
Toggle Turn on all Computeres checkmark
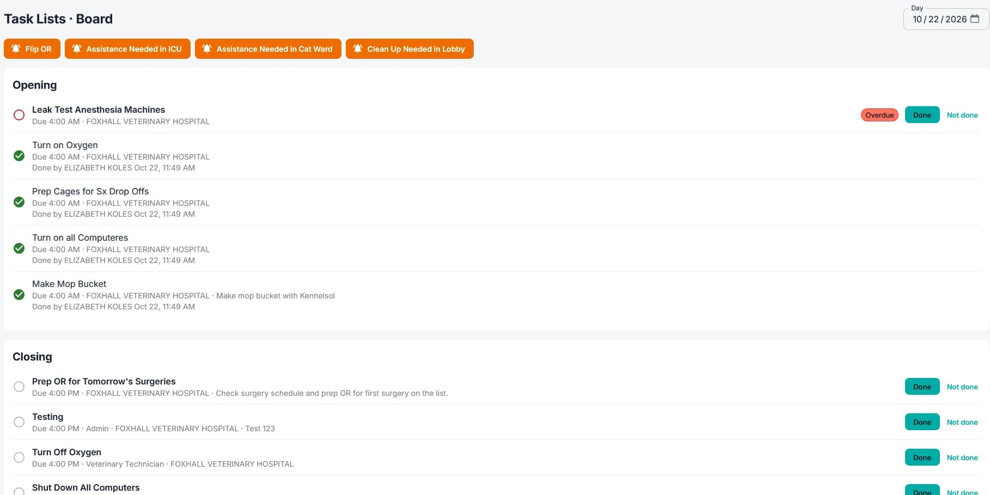19,248
